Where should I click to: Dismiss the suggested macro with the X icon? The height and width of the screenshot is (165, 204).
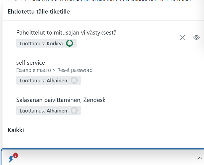[183, 38]
